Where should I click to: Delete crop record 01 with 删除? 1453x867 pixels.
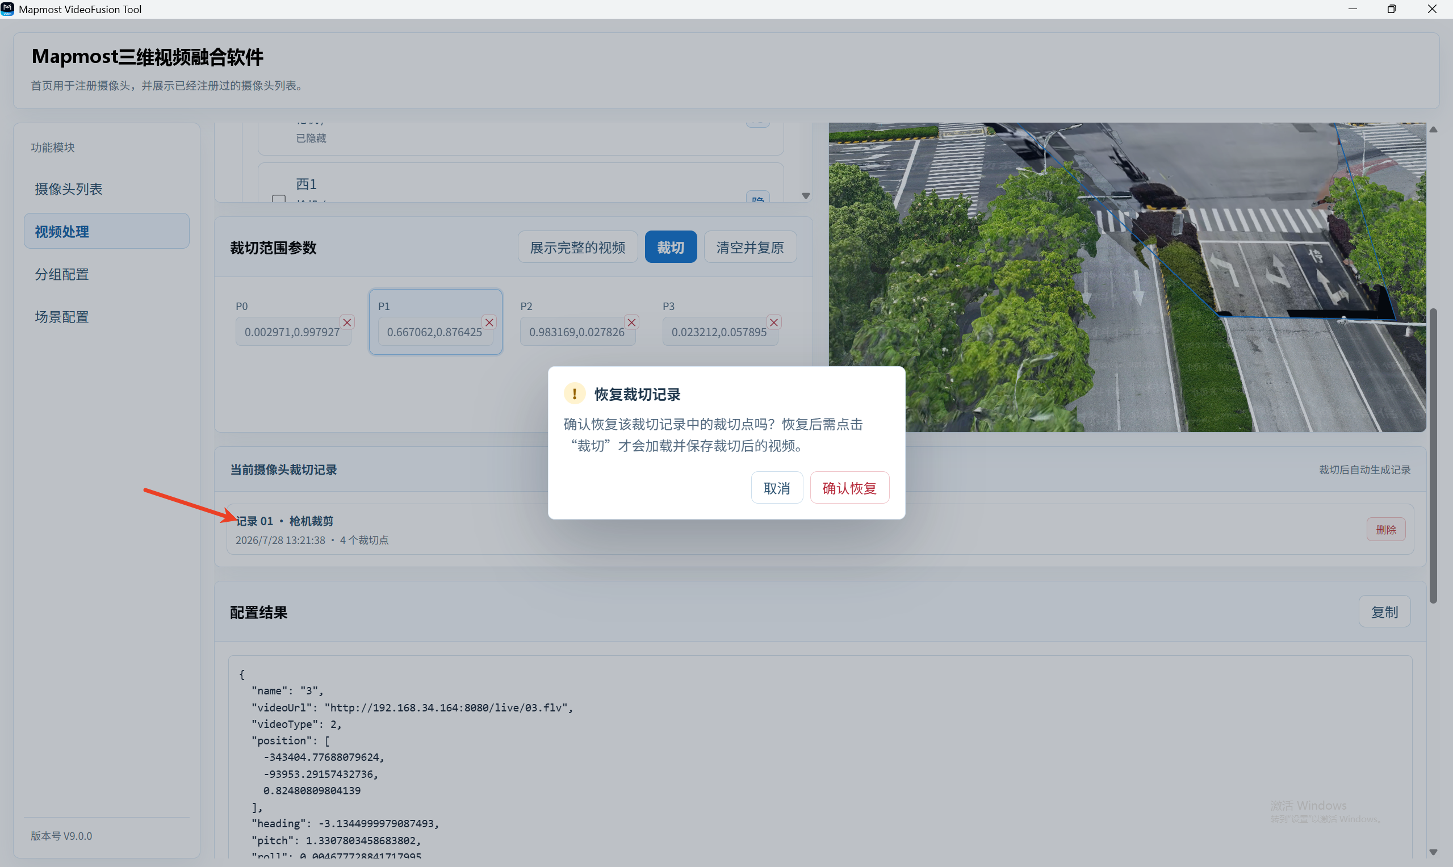click(x=1385, y=529)
